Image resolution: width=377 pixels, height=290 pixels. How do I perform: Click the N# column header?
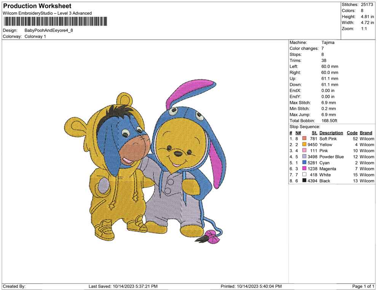point(298,133)
